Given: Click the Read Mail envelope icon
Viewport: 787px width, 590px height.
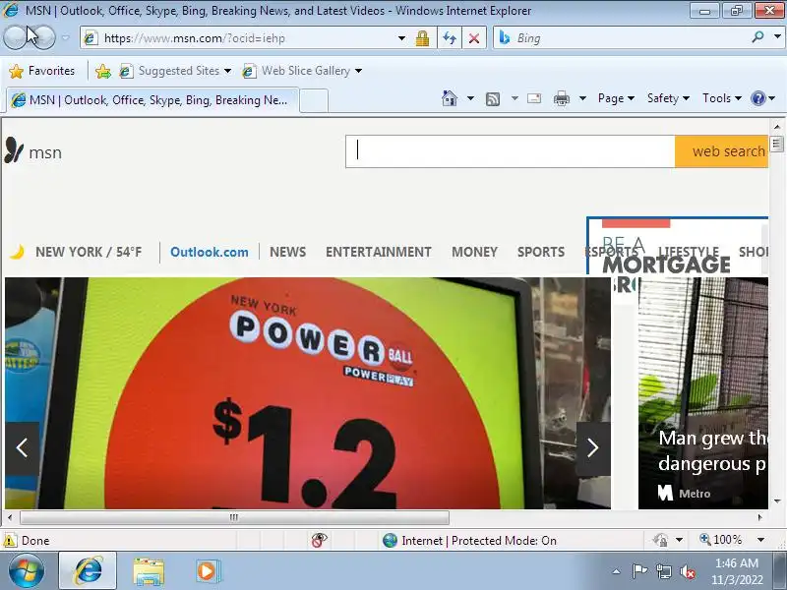Looking at the screenshot, I should click(534, 98).
